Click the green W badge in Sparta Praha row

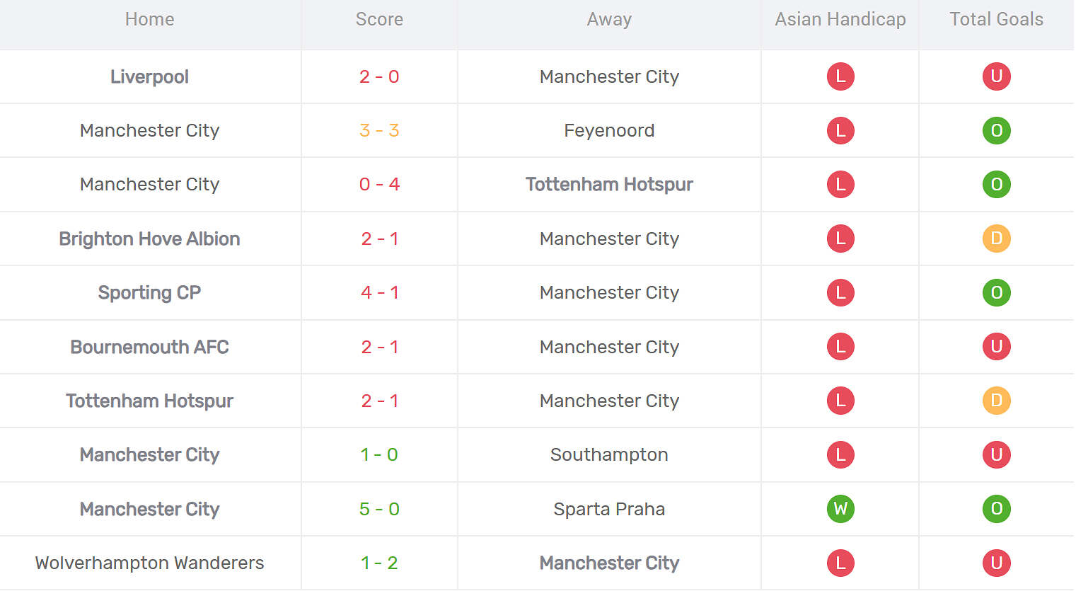point(840,509)
